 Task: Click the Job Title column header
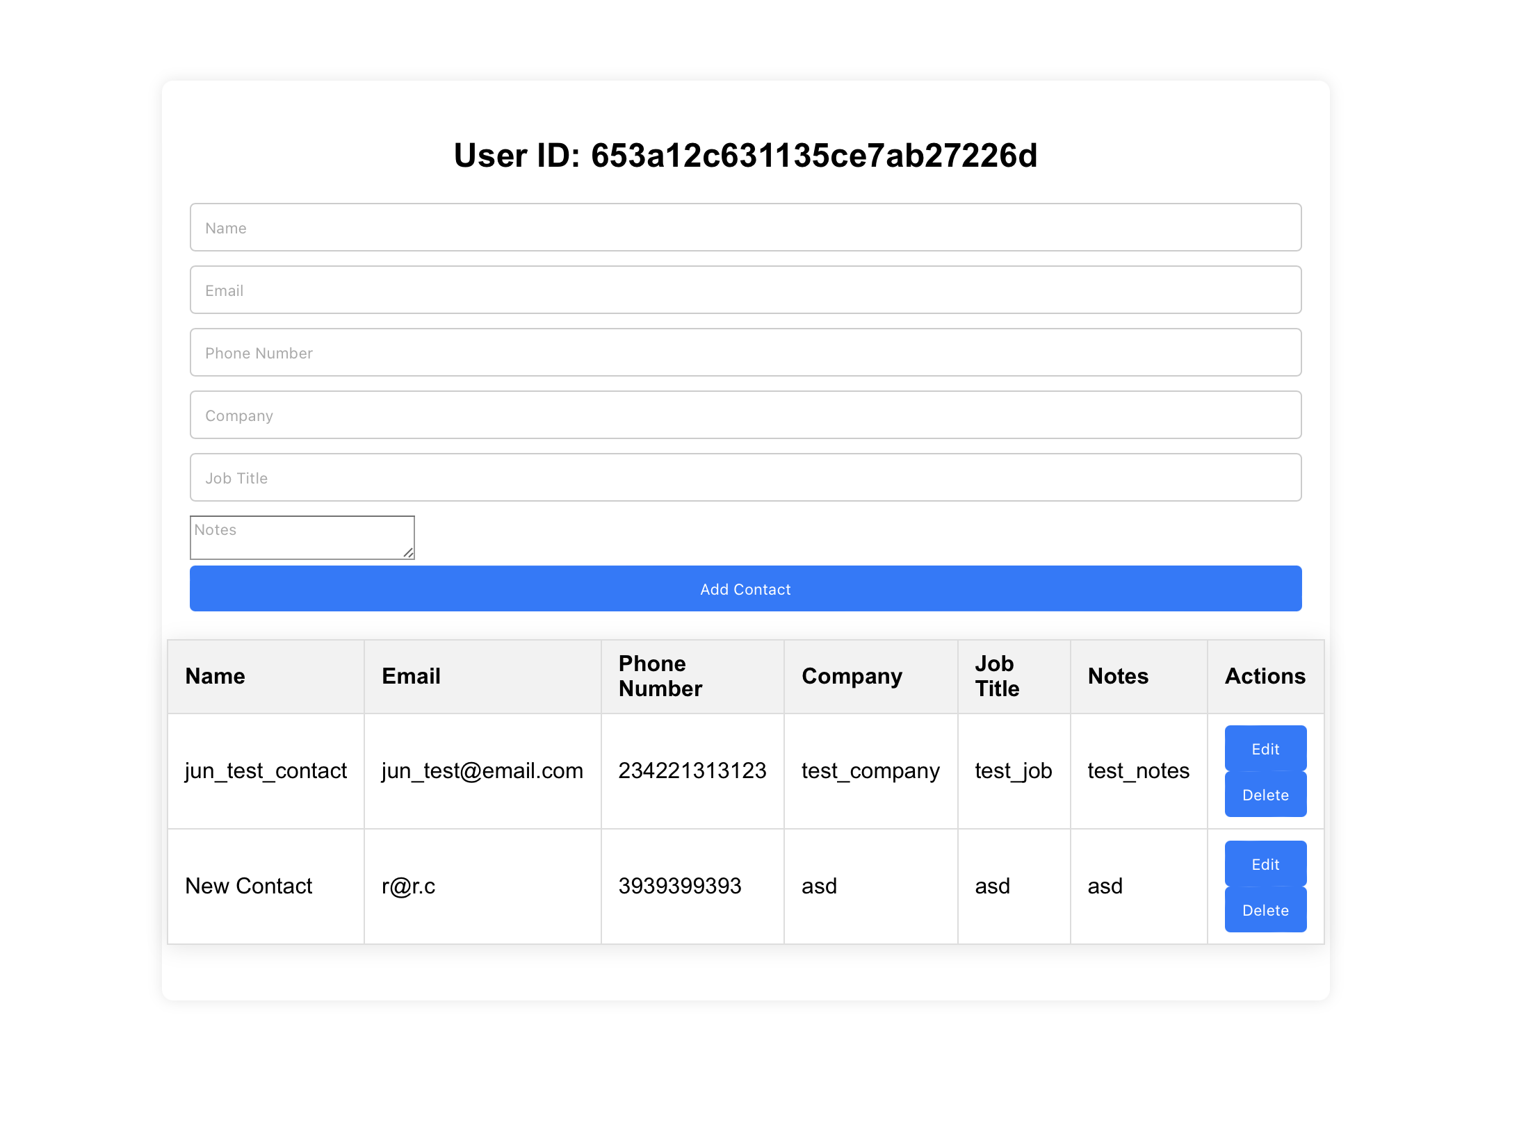(x=1014, y=676)
